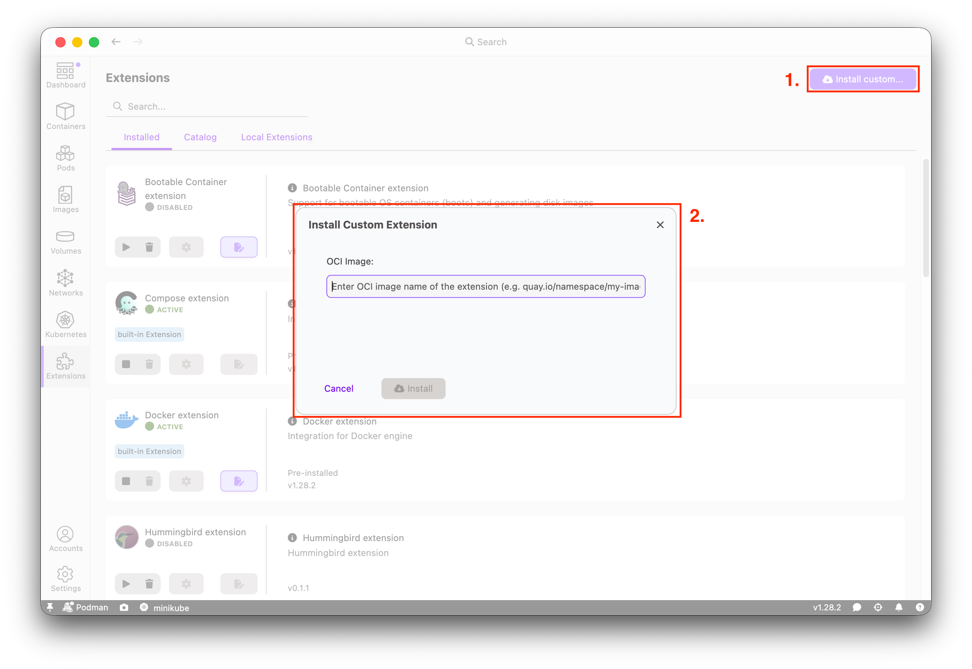Click the Docker extension edit icon

pos(239,481)
